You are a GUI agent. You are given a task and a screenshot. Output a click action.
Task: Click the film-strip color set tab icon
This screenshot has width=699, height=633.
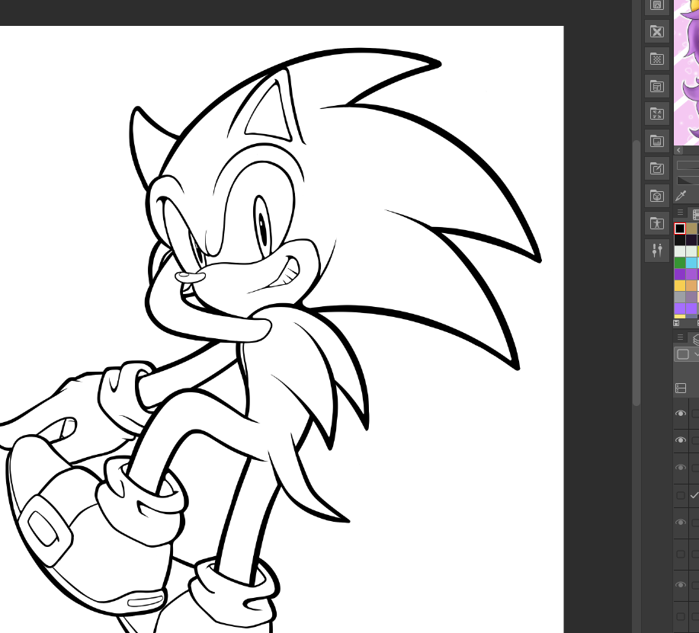(x=695, y=214)
